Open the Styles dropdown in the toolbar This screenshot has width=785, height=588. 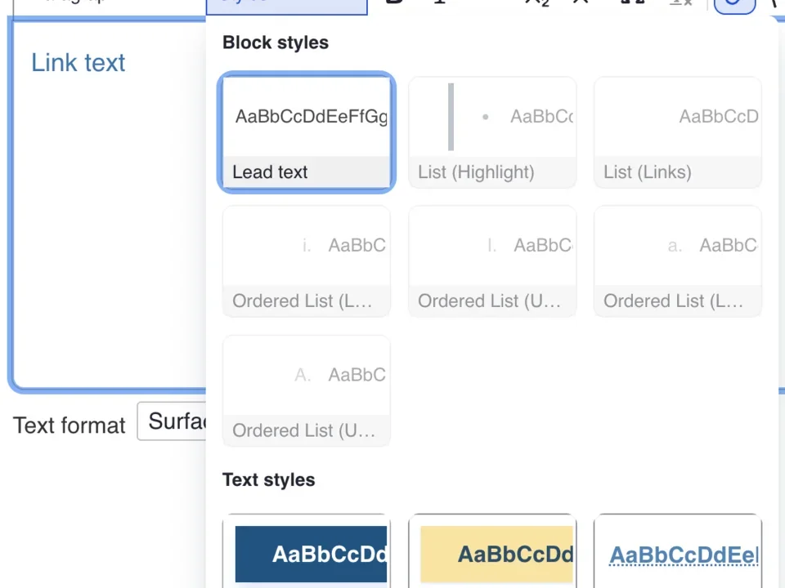click(x=286, y=4)
